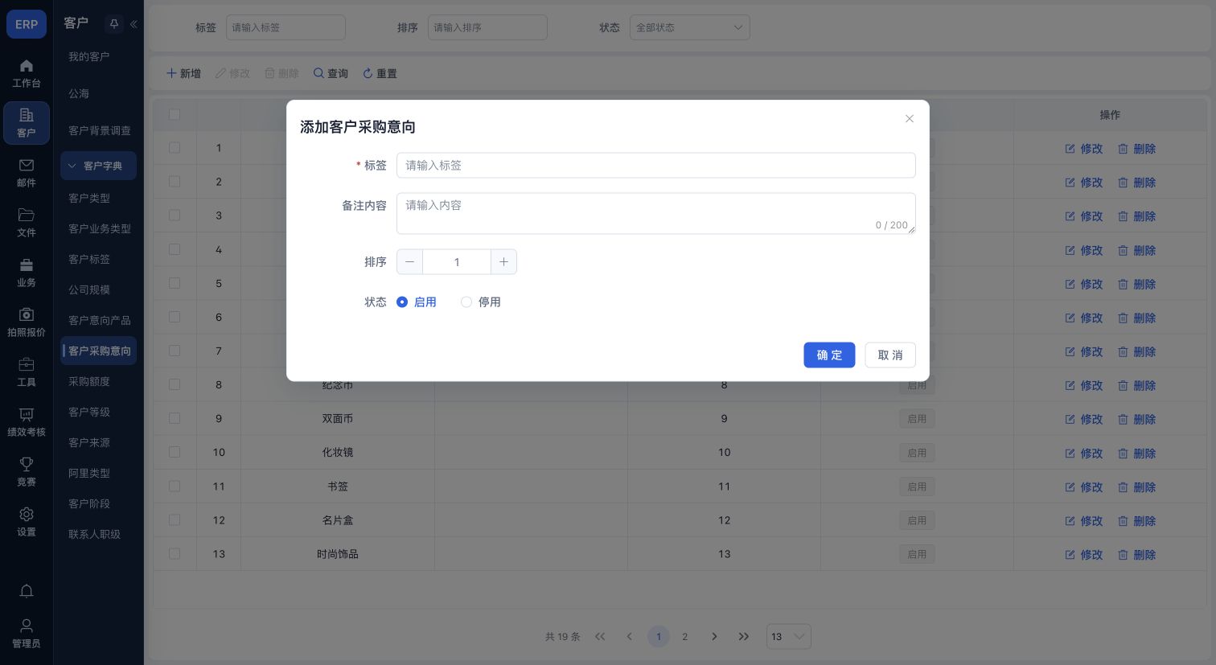Go to page 2 in pagination
Screen dimensions: 1216x665
pyautogui.click(x=685, y=637)
